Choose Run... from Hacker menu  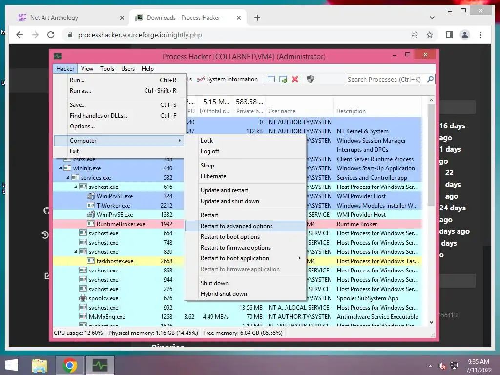tap(119, 80)
